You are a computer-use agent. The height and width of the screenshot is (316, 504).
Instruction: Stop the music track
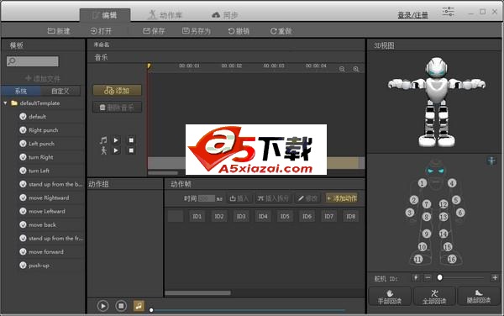(131, 140)
